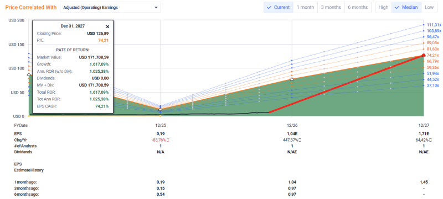Click the USD 50 axis label
The height and width of the screenshot is (199, 443).
[18, 92]
